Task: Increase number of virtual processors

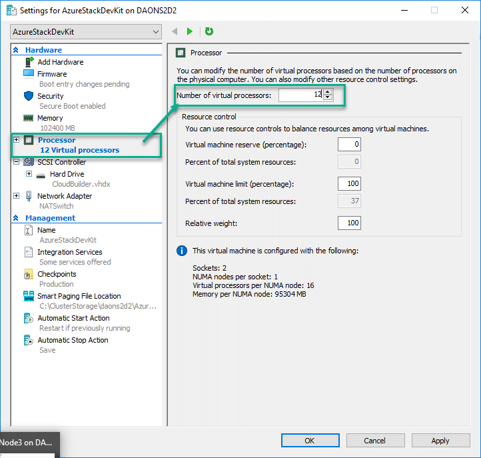Action: 328,92
